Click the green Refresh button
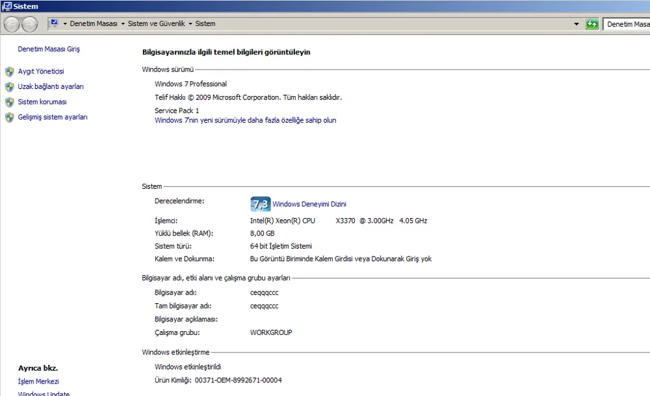This screenshot has height=396, width=650. [592, 24]
